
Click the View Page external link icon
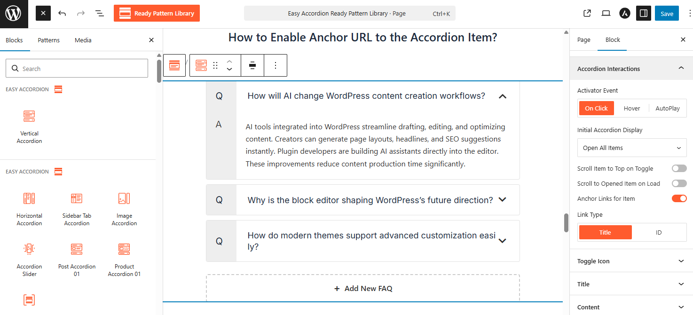[x=587, y=14]
